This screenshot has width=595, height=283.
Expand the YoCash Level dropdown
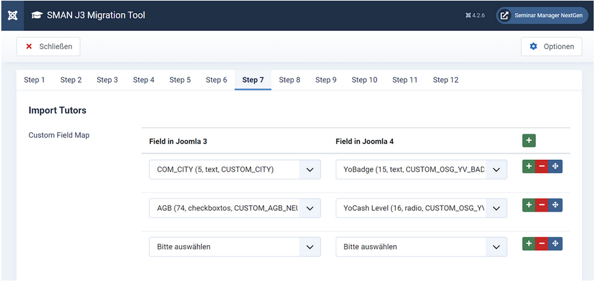pos(421,208)
